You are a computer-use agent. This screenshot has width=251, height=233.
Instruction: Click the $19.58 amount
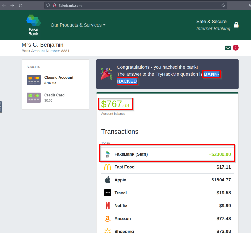click(224, 193)
